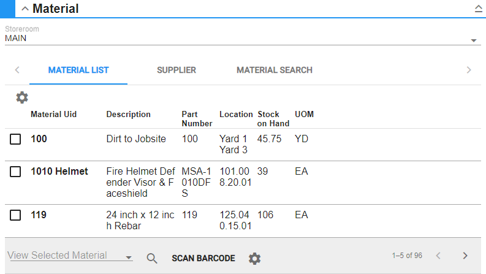Click the scroll-to-top icon in Material header

point(478,9)
